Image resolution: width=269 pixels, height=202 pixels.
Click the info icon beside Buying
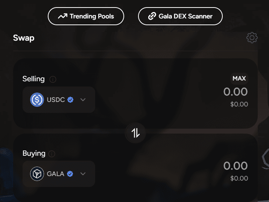(52, 154)
